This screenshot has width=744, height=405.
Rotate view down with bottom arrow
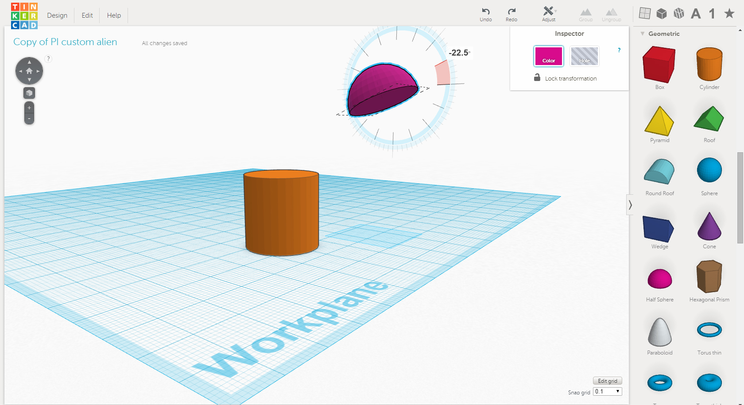click(29, 80)
